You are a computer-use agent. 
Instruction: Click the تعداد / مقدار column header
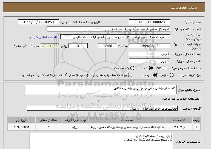click(49, 120)
